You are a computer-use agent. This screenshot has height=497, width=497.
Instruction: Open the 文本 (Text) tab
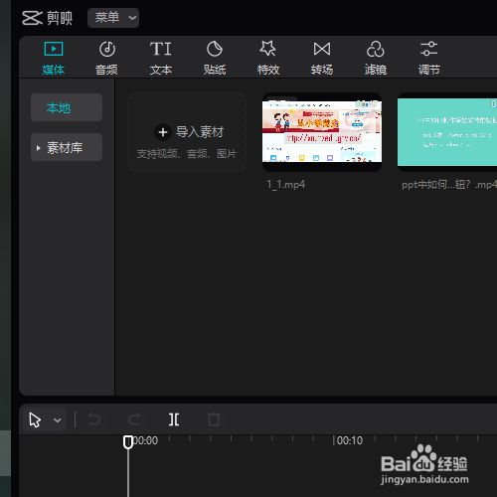tap(161, 58)
